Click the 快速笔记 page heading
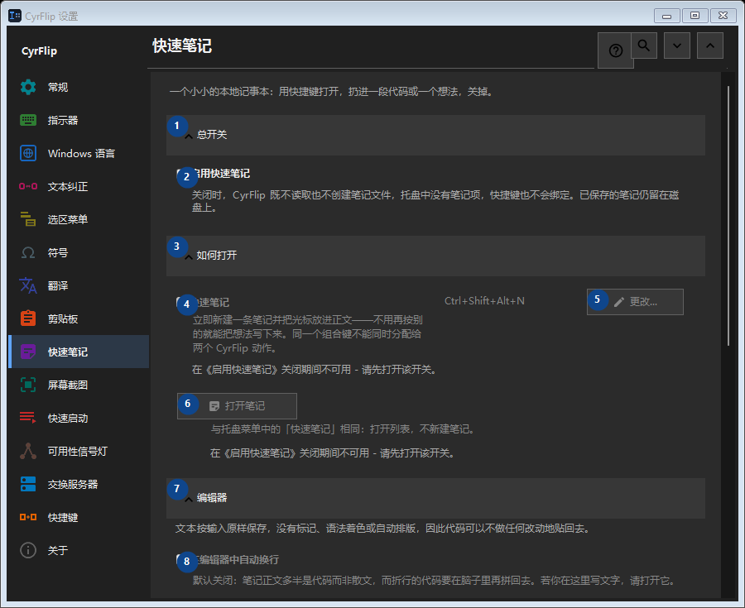 pyautogui.click(x=182, y=46)
